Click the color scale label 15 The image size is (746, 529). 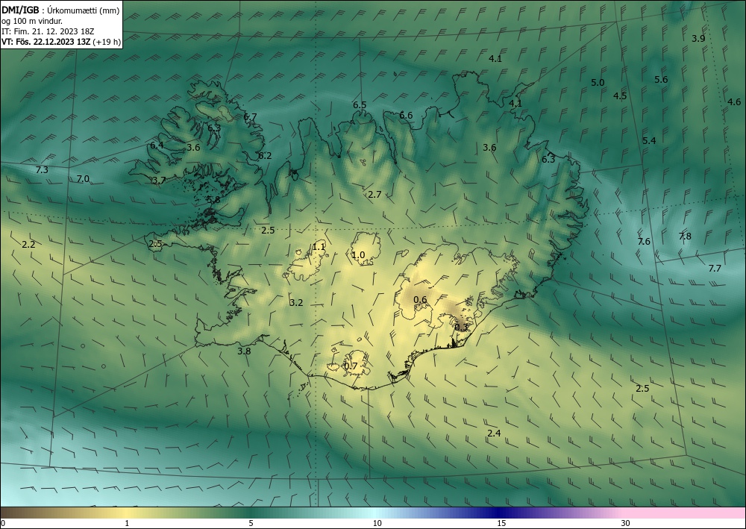501,523
